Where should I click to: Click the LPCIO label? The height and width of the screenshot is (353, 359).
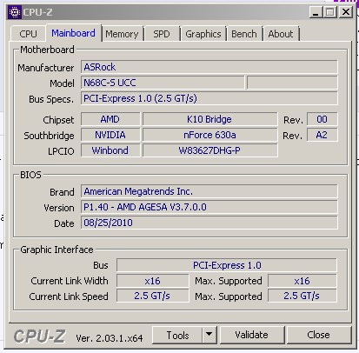coord(61,151)
